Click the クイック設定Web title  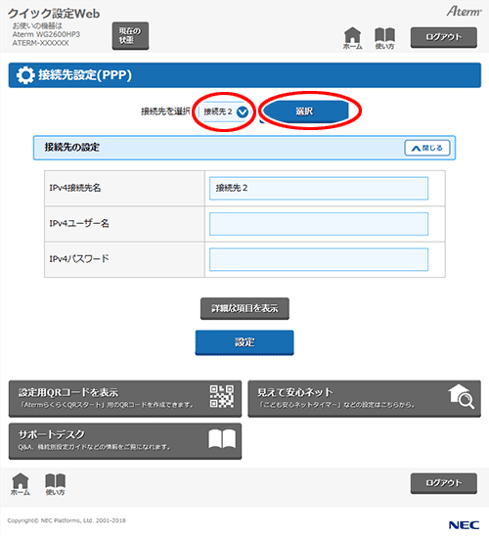click(54, 14)
